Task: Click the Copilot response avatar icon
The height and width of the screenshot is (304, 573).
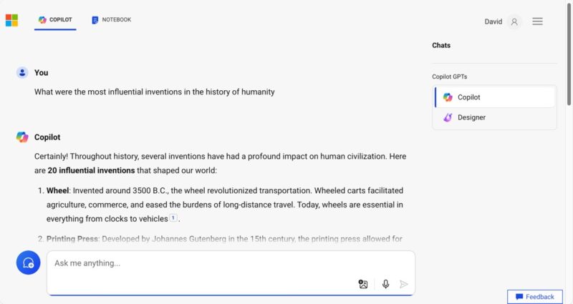Action: pos(22,137)
